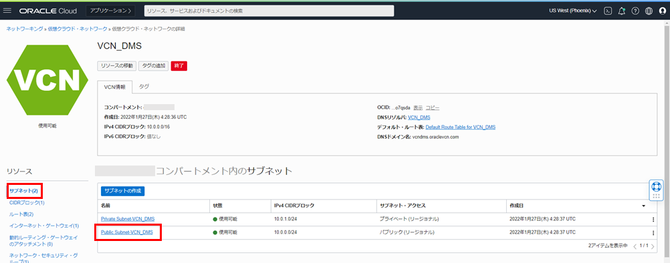Focus the resource and service search field
This screenshot has width=670, height=263.
tap(269, 11)
